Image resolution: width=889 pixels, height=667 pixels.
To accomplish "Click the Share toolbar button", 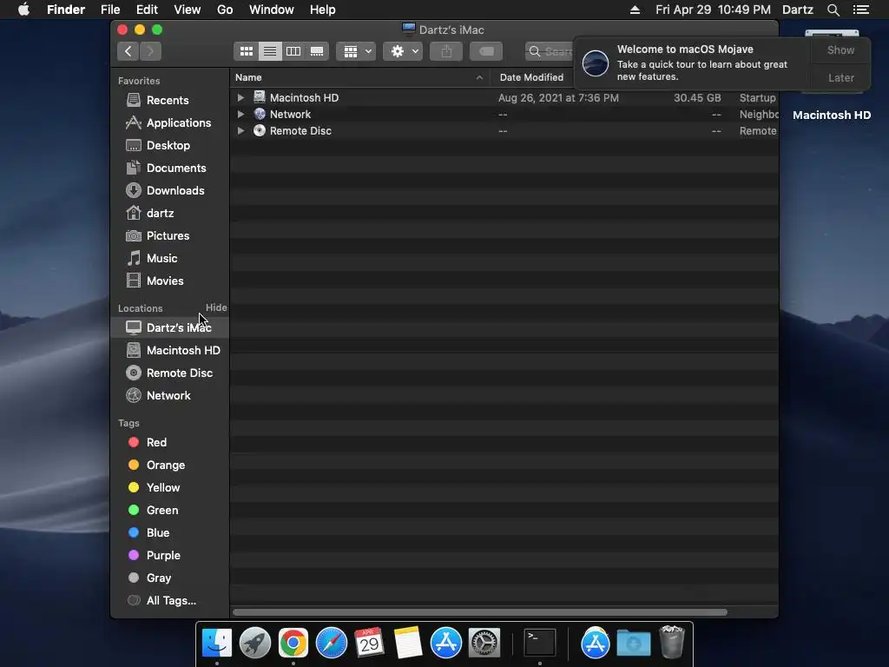I will (x=446, y=51).
